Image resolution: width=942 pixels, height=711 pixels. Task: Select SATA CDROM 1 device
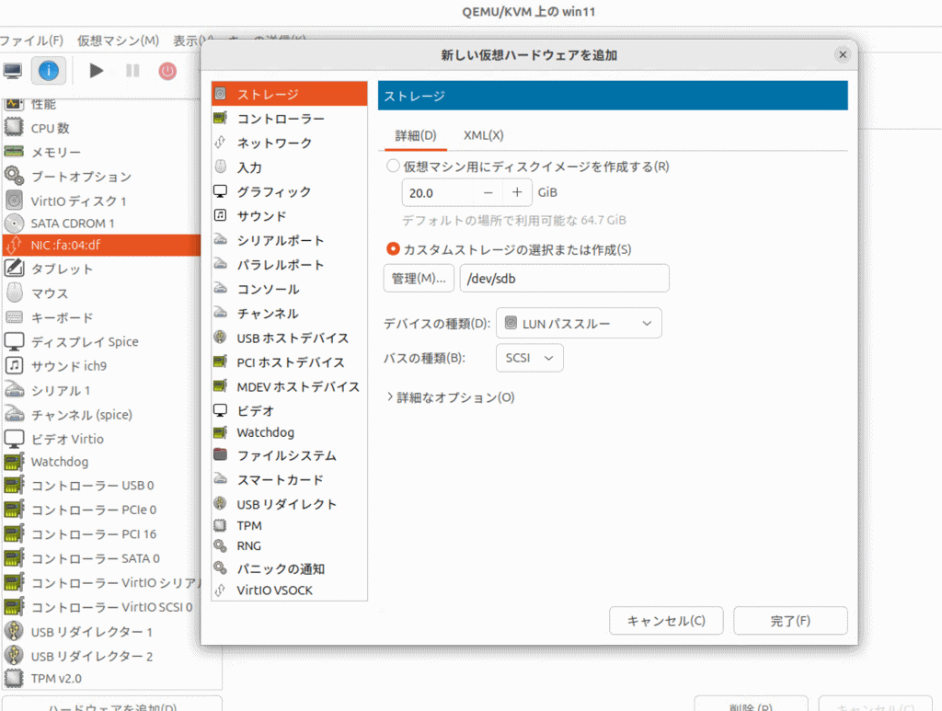[73, 224]
